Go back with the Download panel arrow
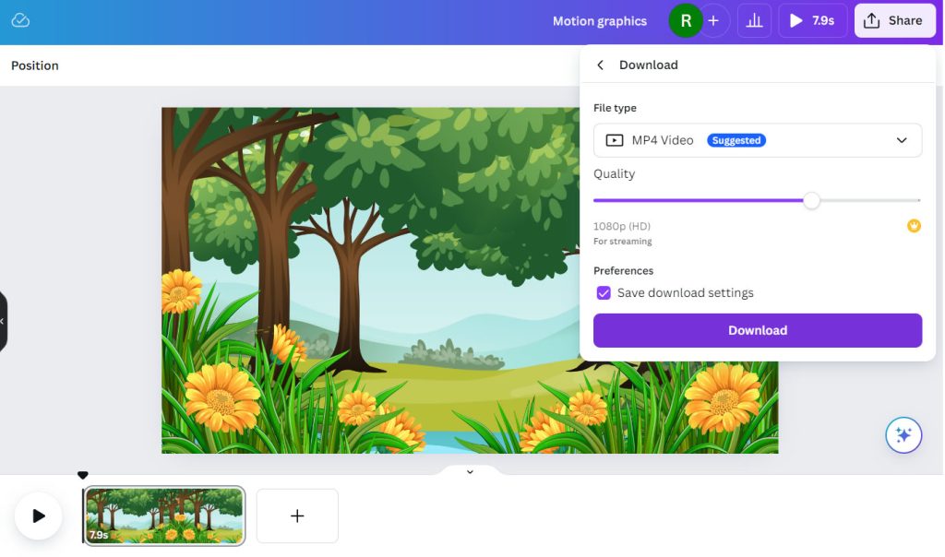 tap(599, 65)
